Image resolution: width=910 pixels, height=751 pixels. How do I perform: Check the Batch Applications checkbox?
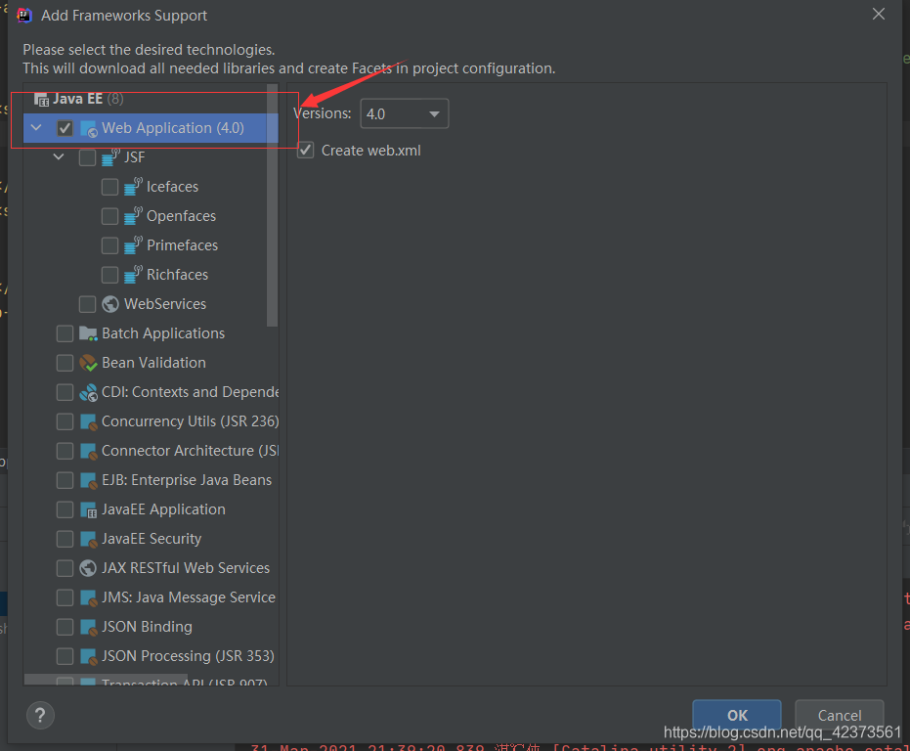(x=65, y=333)
